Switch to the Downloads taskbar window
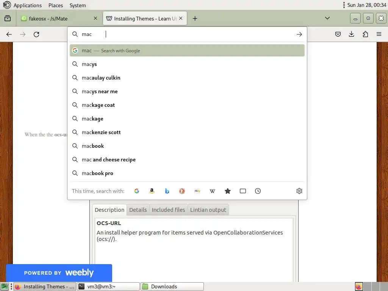Screen dimensions: 388x291 click(172, 286)
